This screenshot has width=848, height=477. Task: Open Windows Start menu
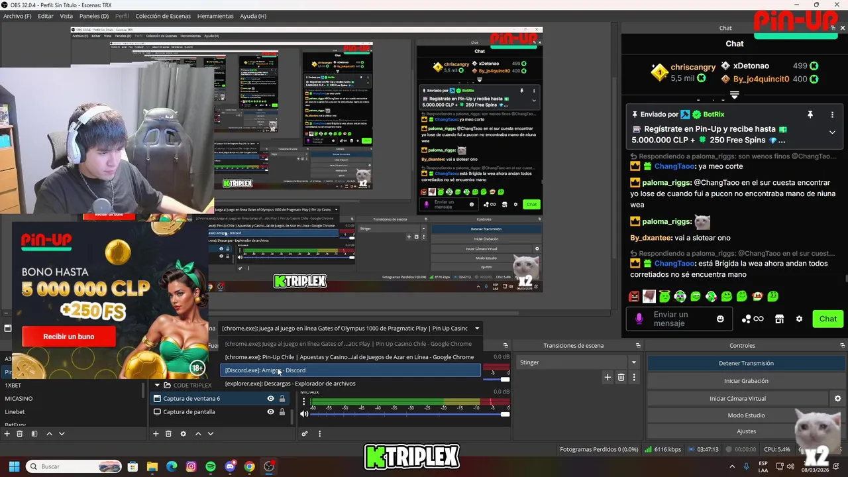pos(14,466)
